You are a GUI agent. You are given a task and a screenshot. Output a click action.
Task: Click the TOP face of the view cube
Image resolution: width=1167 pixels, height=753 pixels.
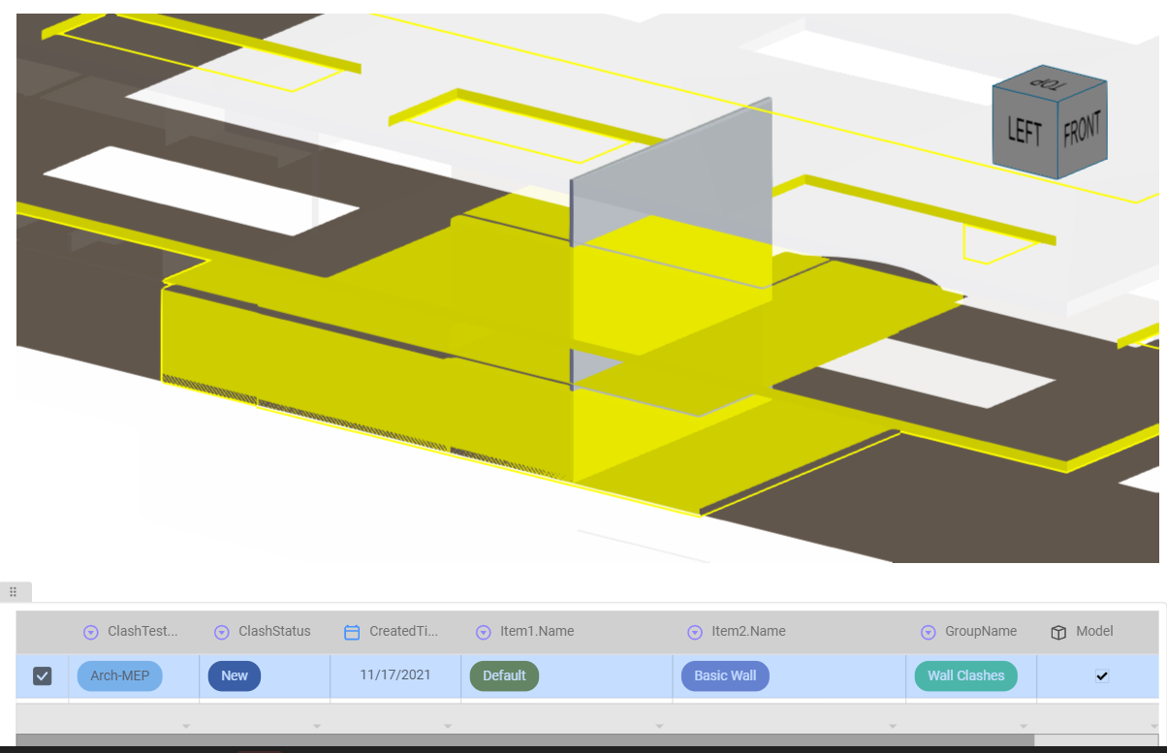click(x=1048, y=85)
